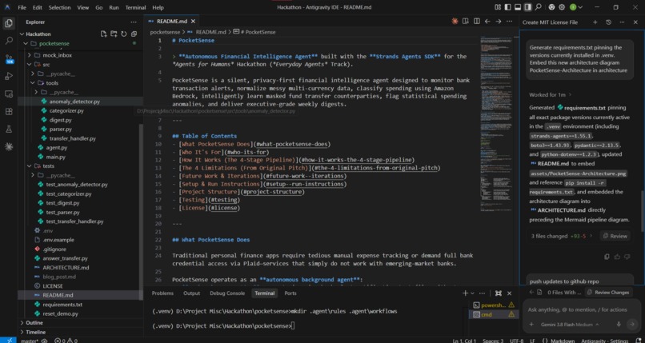
Task: Add context with plus icon in chat input
Action: (x=531, y=325)
